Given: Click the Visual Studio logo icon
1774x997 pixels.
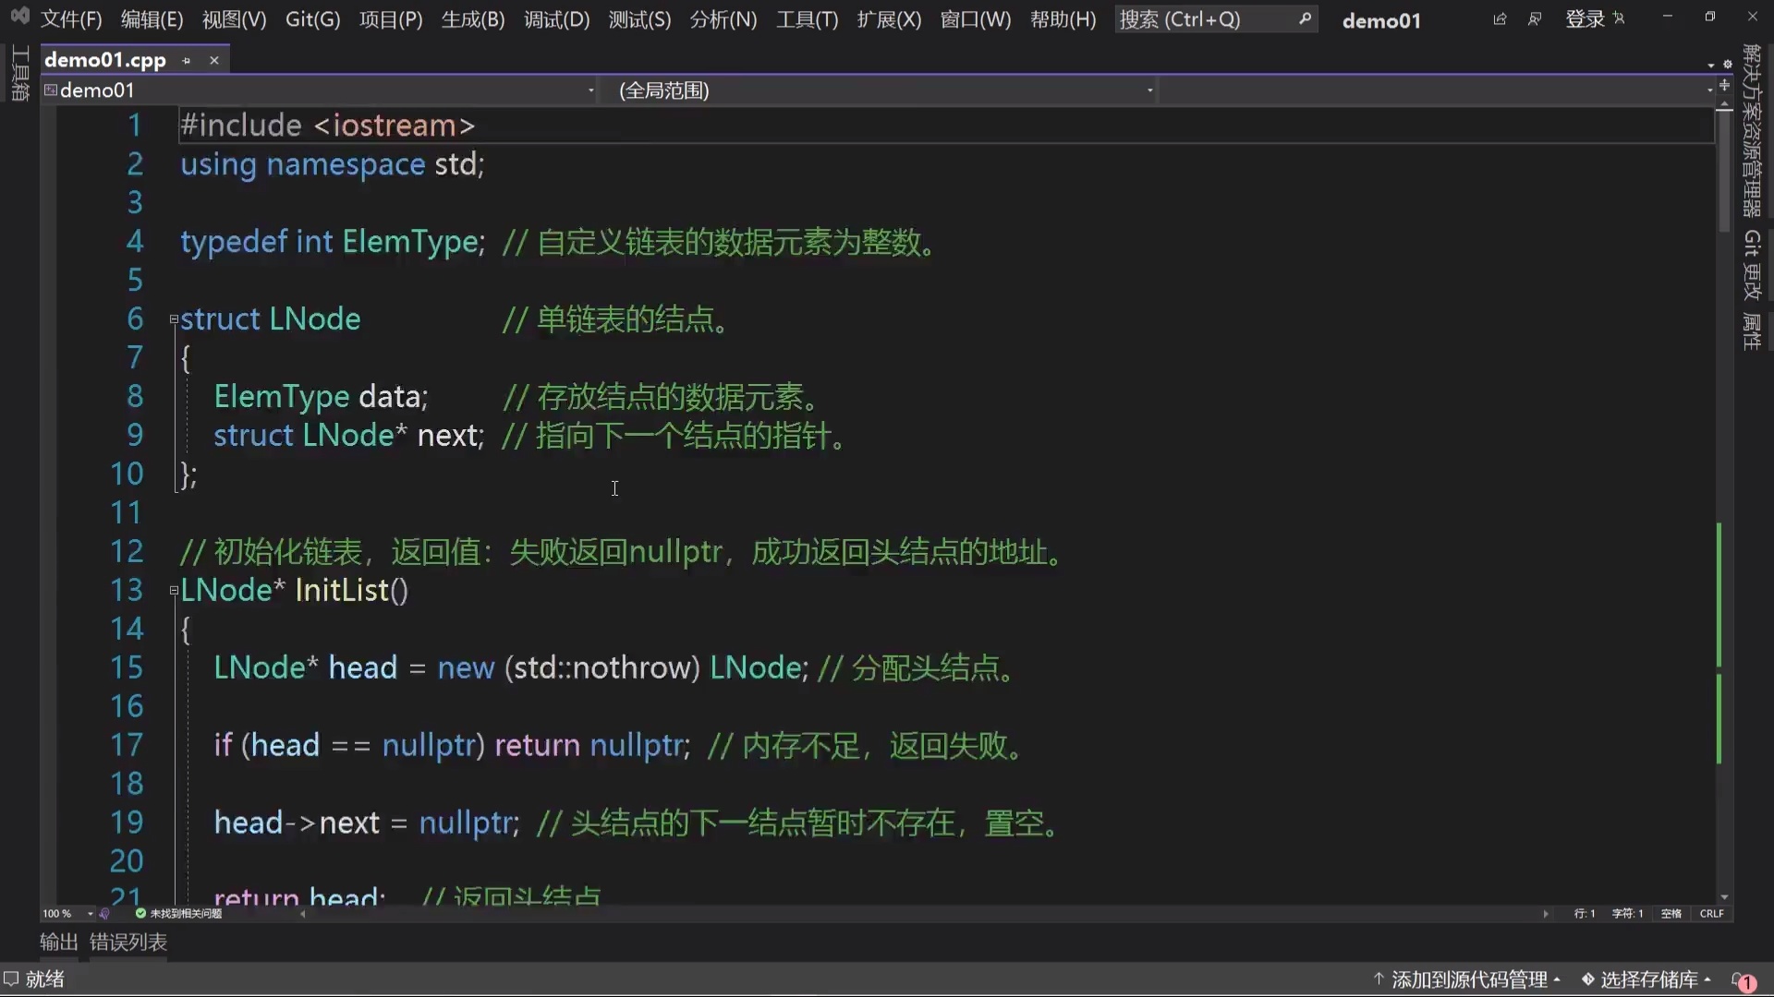Looking at the screenshot, I should point(19,16).
